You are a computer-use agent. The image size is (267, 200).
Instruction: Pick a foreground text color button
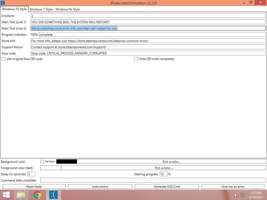(164, 168)
